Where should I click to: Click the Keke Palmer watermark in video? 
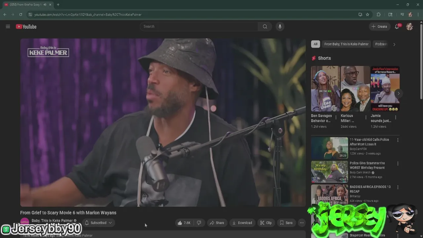click(x=48, y=51)
